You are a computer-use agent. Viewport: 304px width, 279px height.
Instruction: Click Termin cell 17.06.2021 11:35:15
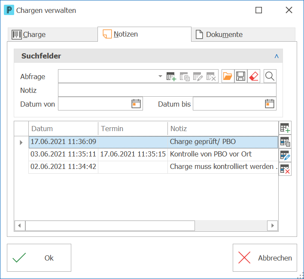pyautogui.click(x=133, y=154)
